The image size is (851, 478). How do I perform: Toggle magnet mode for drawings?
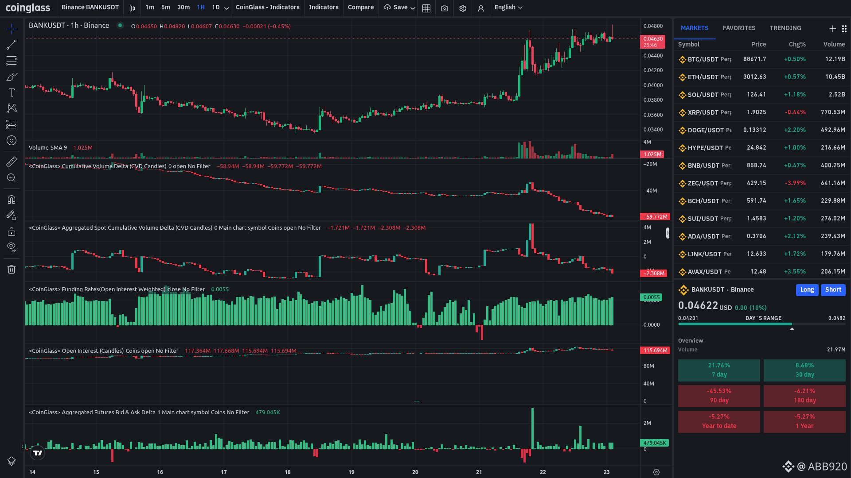[12, 200]
